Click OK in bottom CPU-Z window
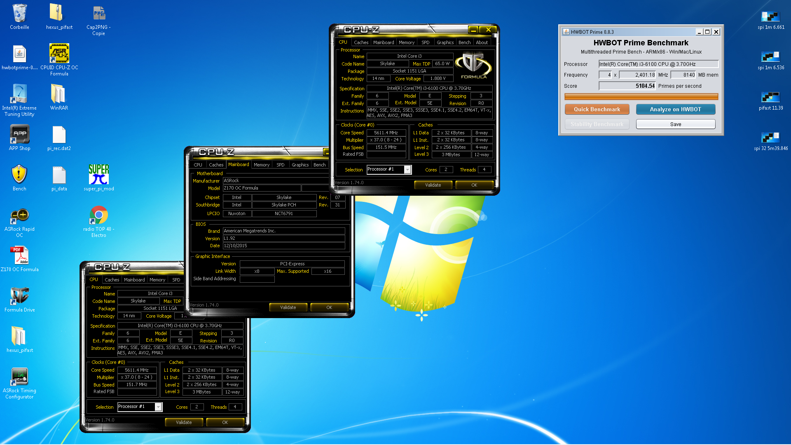 pyautogui.click(x=225, y=422)
